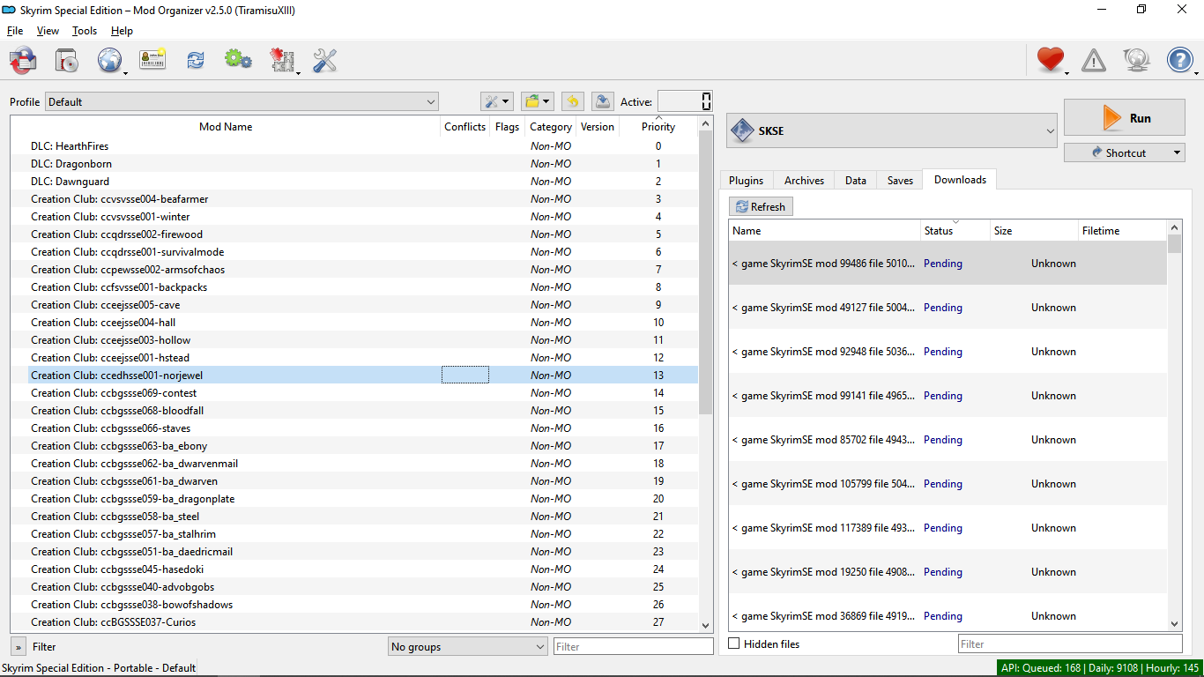The image size is (1204, 677).
Task: Click the Change Game instance icon
Action: point(23,60)
